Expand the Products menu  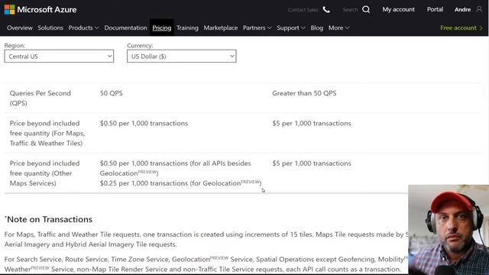click(x=83, y=27)
